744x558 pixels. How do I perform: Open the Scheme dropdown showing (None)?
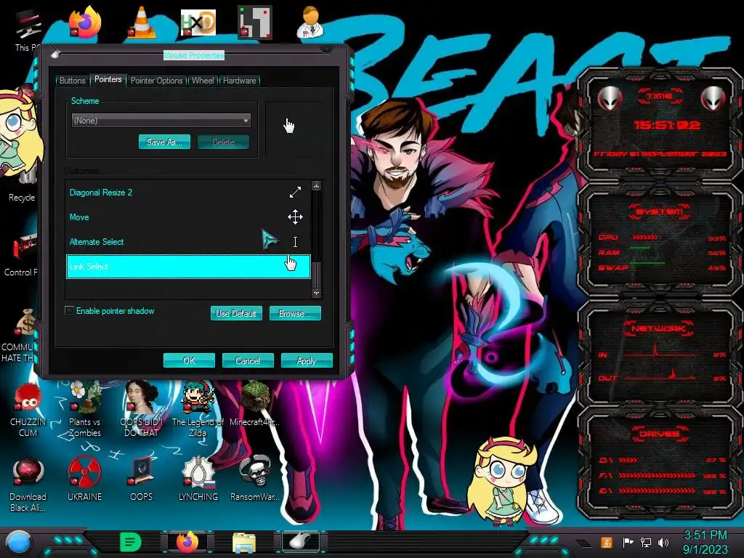point(161,121)
